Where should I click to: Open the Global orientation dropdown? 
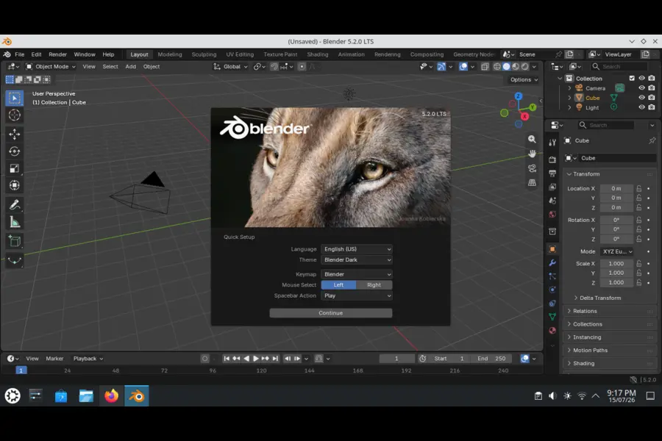coord(230,66)
